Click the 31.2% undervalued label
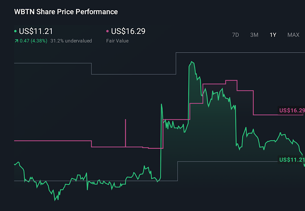 coord(71,41)
